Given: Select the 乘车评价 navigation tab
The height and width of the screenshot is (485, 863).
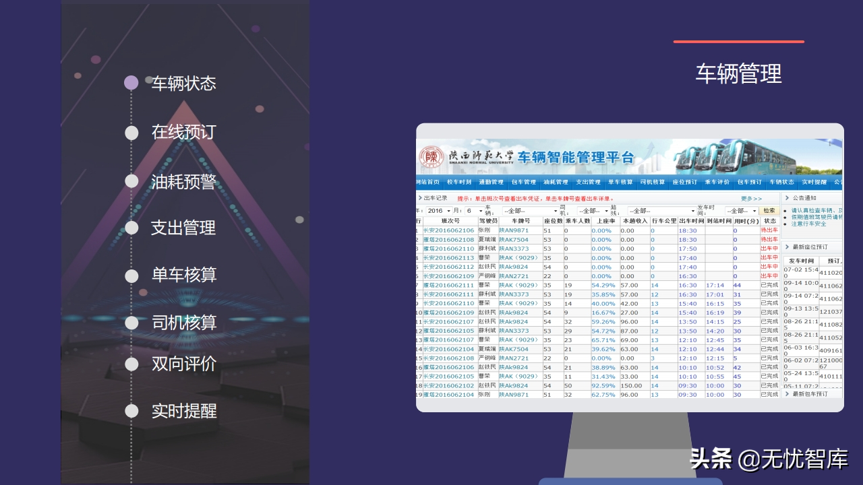Looking at the screenshot, I should click(717, 181).
